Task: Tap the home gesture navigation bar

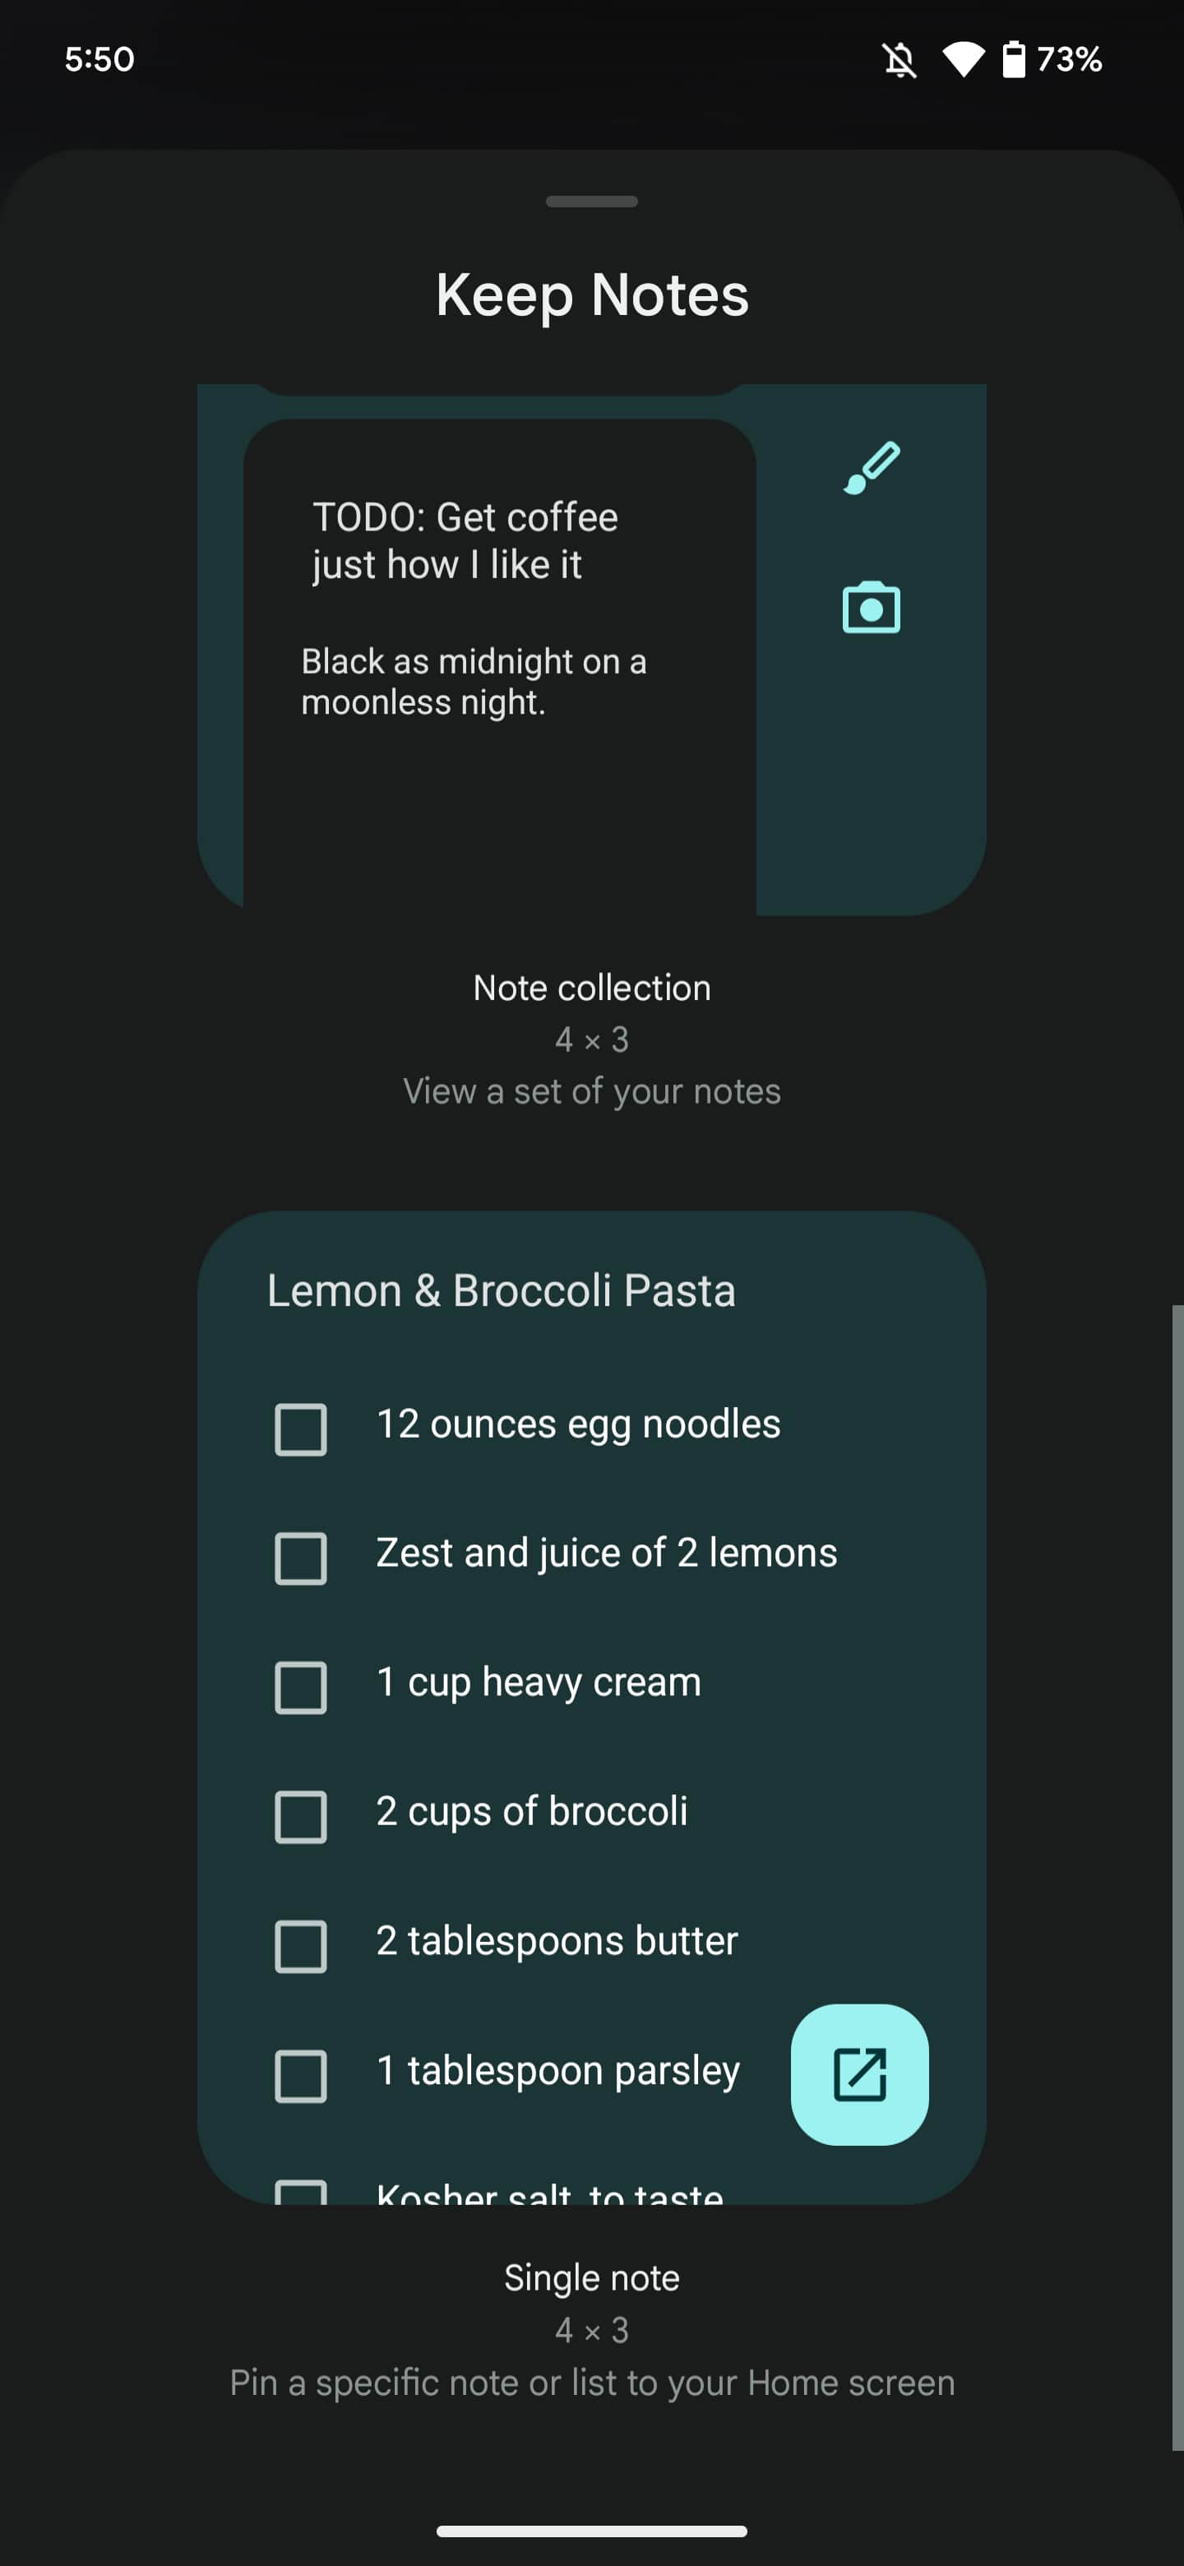Action: 591,2531
